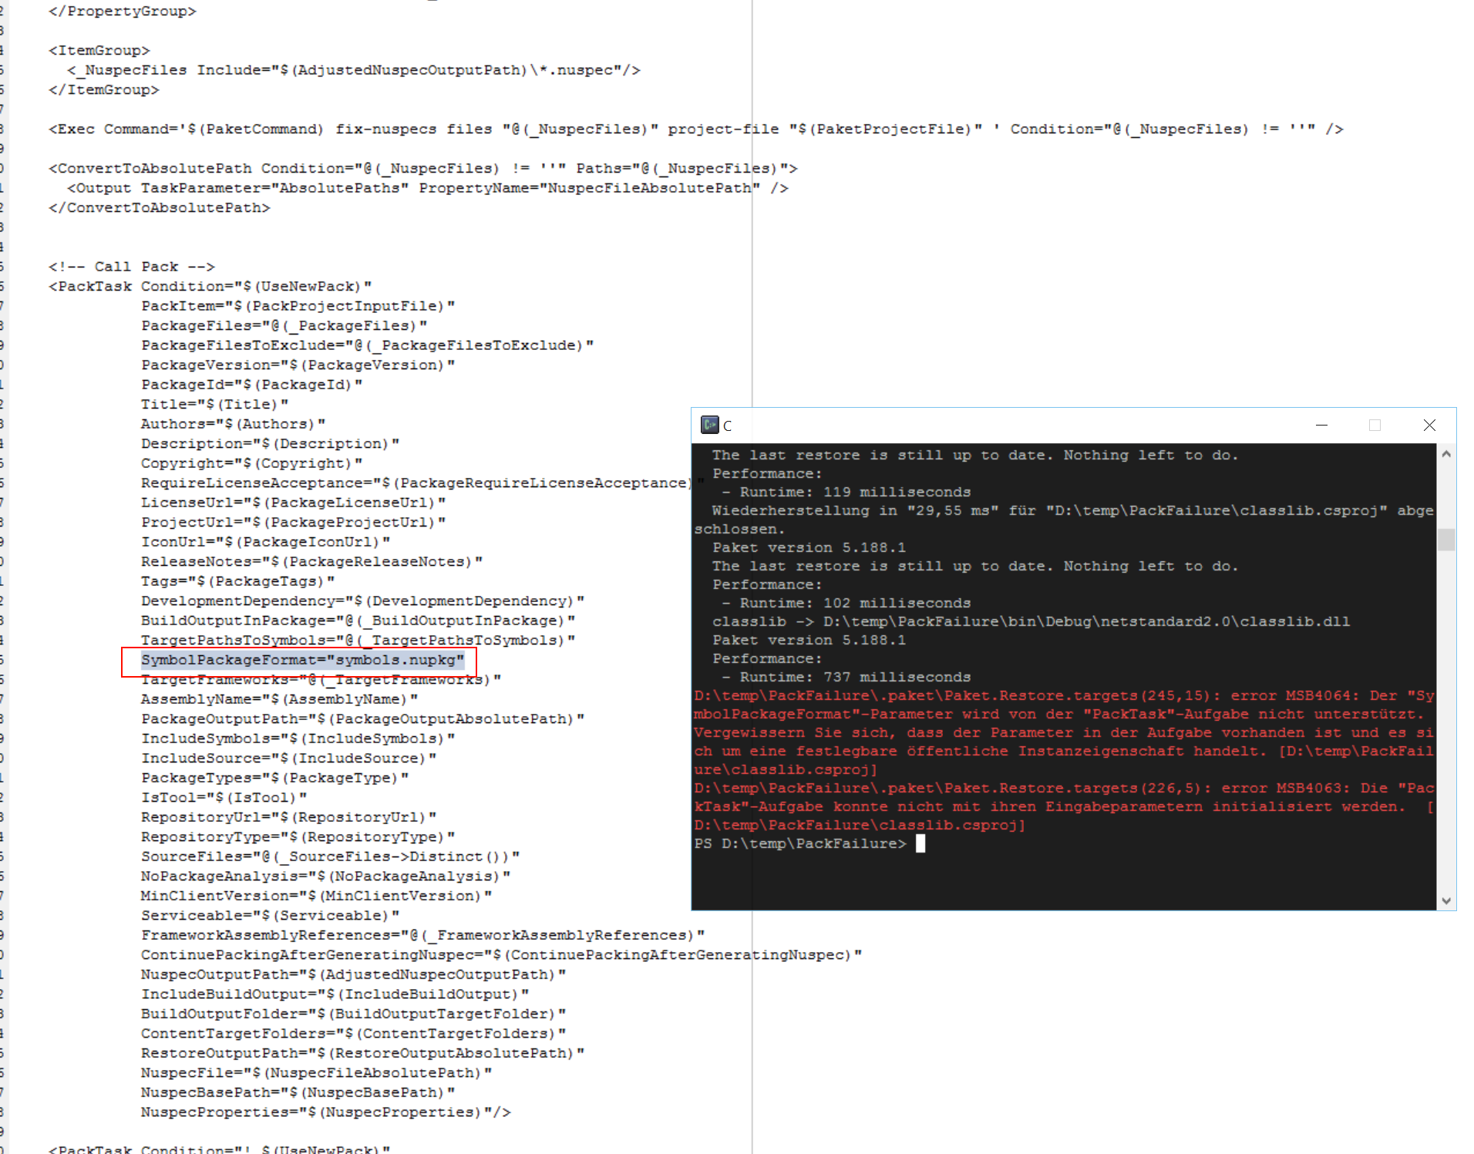Click the scrollbar down arrow in console

tap(1447, 900)
